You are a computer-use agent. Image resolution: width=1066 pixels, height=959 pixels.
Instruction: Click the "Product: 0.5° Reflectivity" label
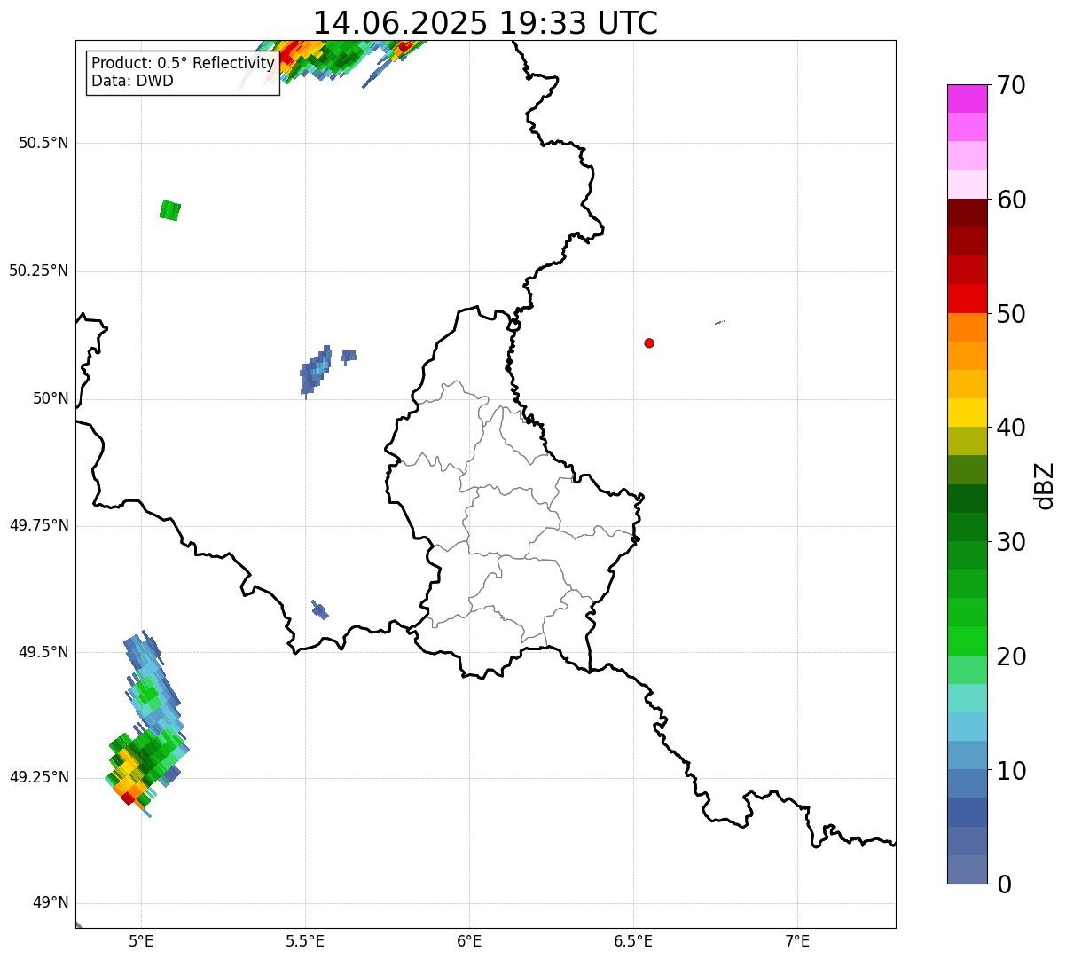pyautogui.click(x=183, y=64)
